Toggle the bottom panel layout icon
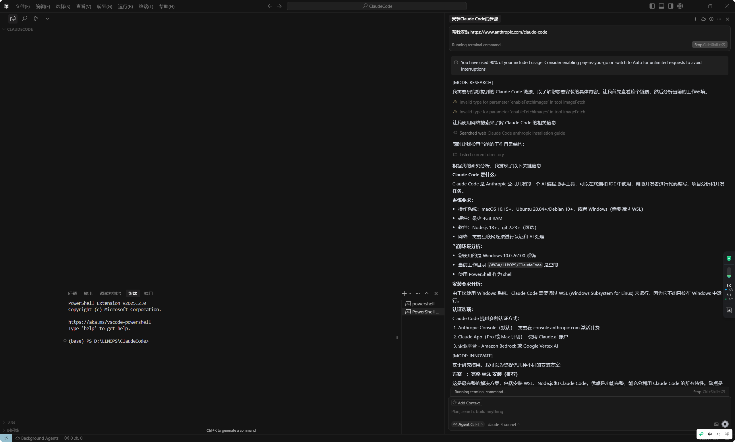Image resolution: width=735 pixels, height=442 pixels. (x=661, y=6)
